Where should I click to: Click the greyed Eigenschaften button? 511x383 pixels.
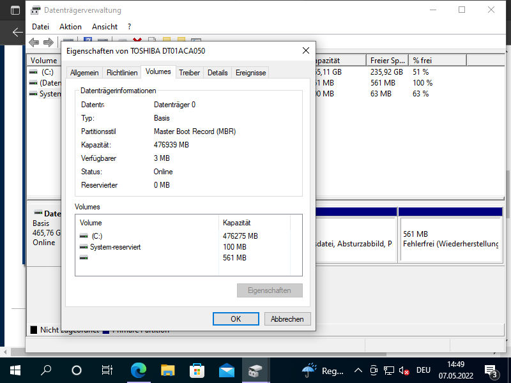click(270, 290)
